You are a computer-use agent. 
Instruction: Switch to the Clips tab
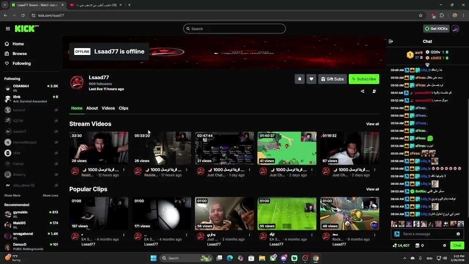[123, 108]
